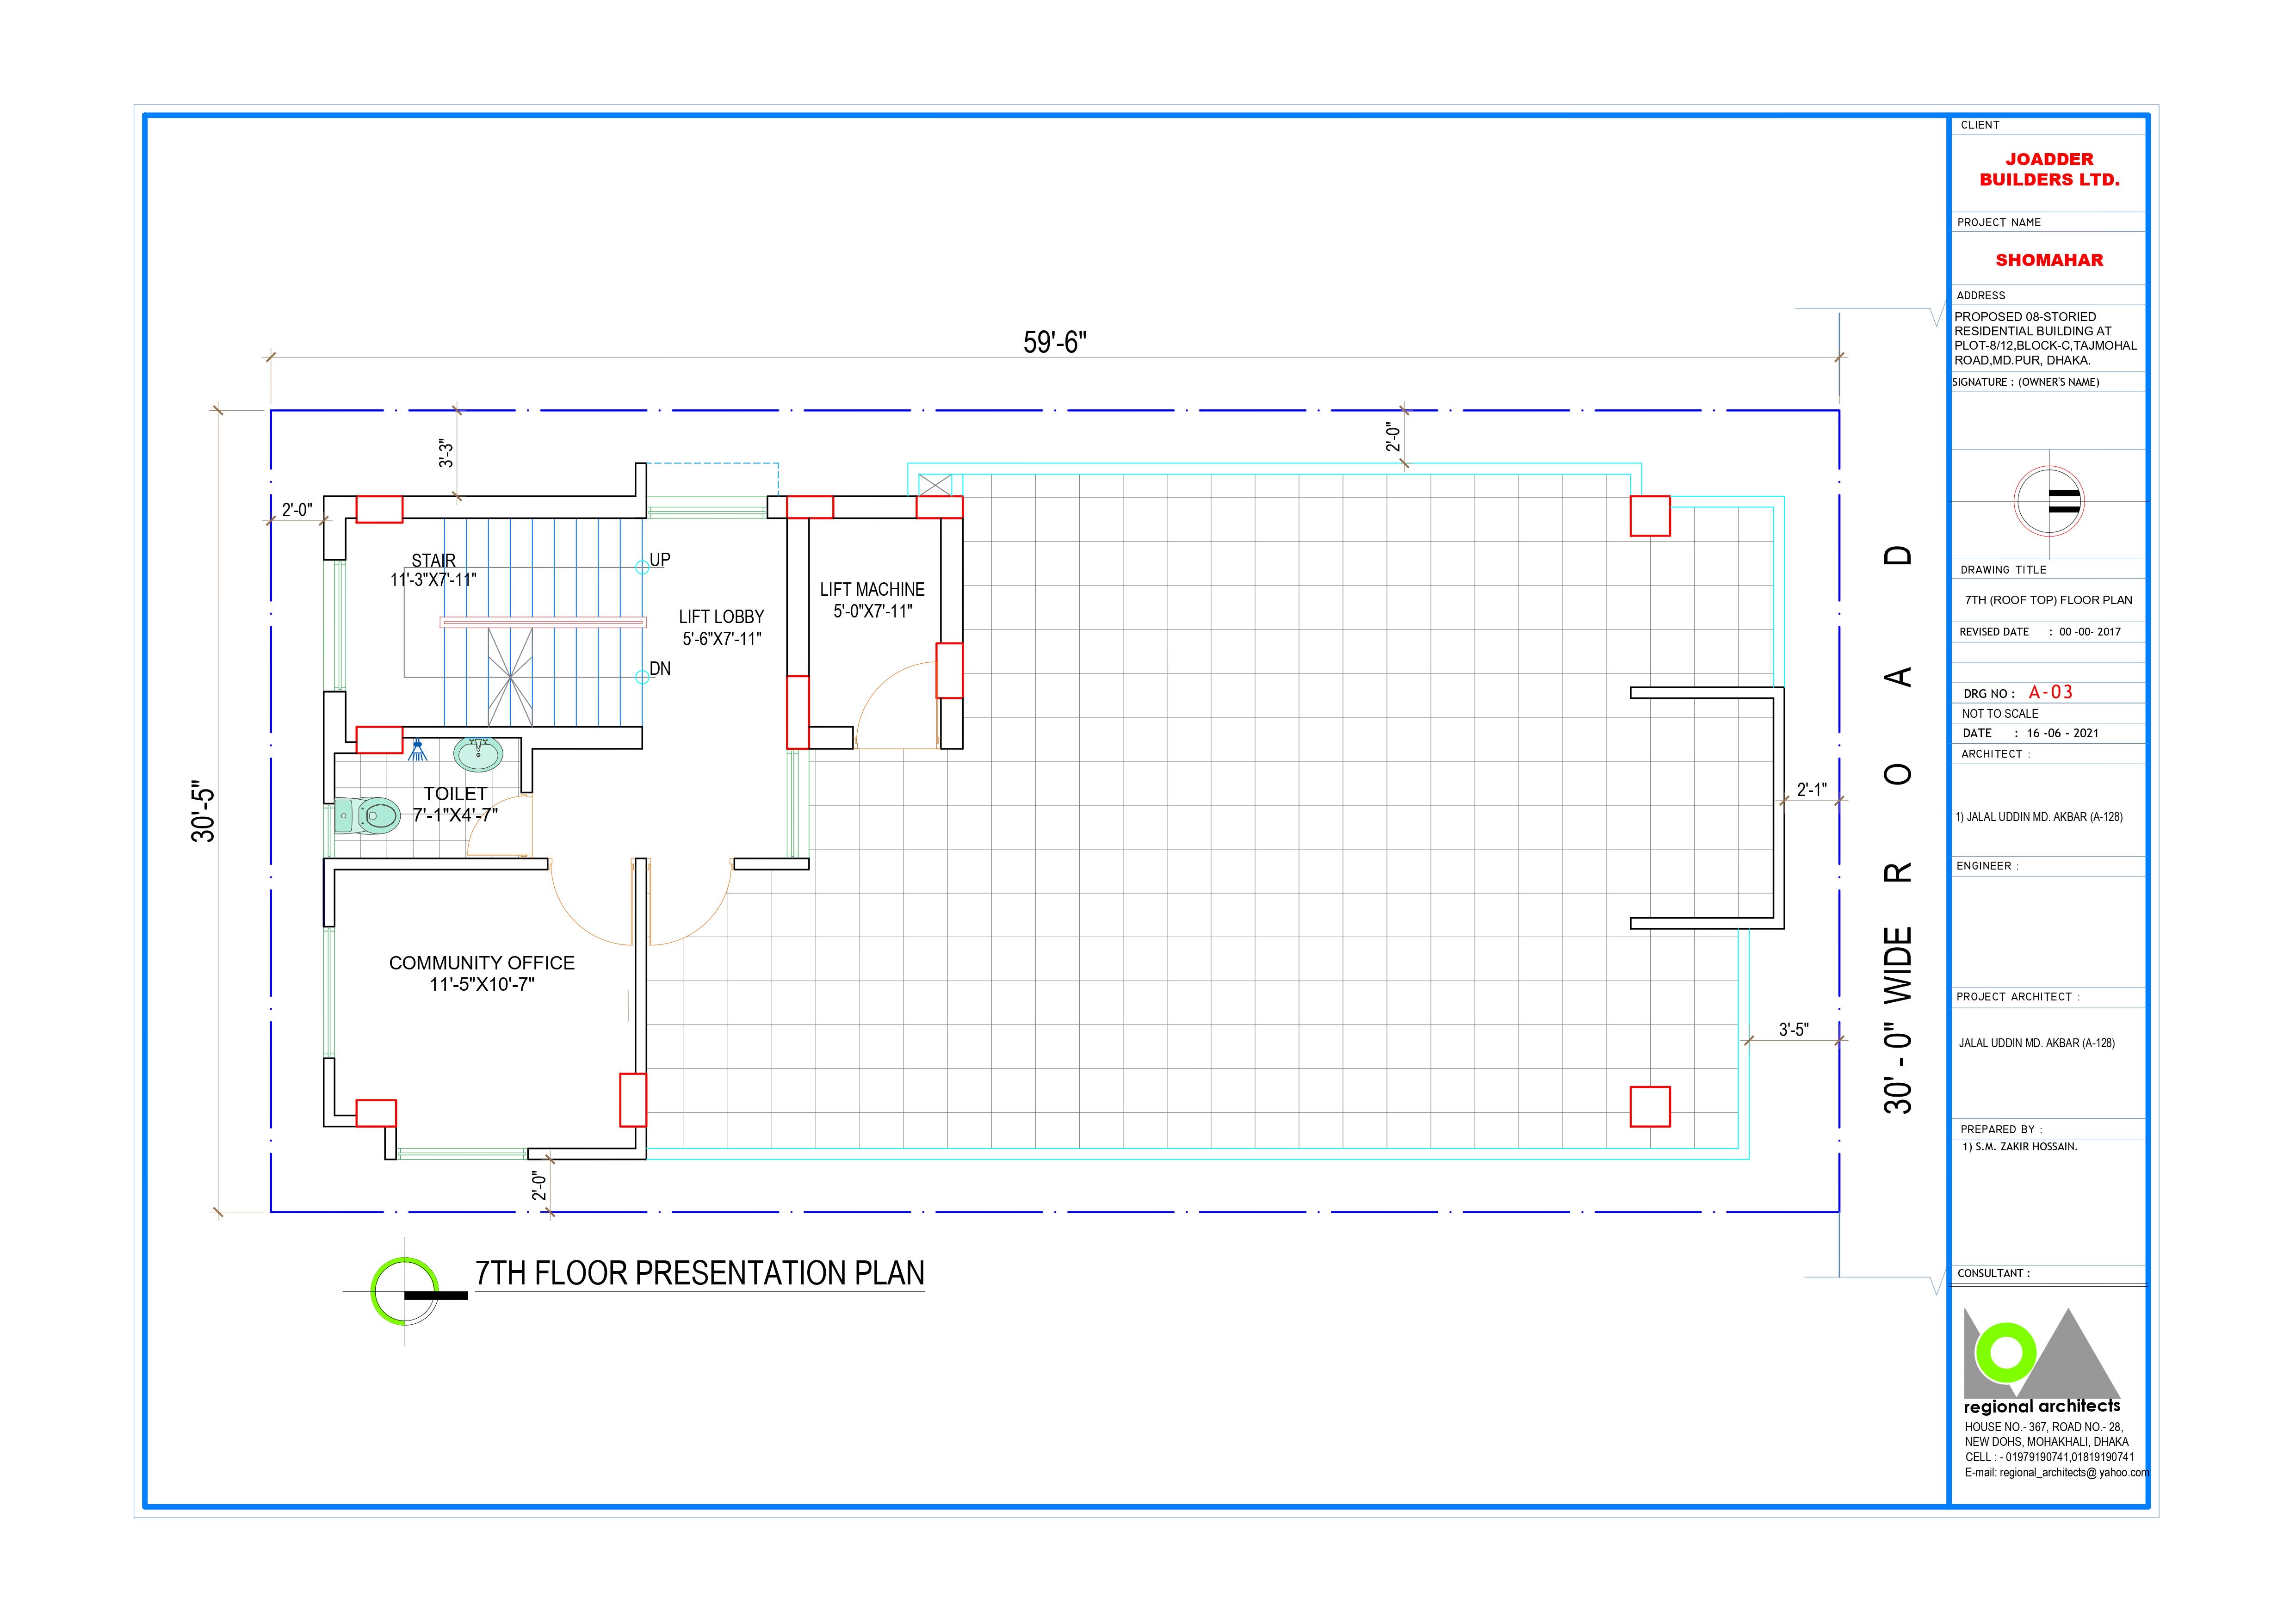Click the 30'-0" WIDE ROAD label

(x=1898, y=829)
